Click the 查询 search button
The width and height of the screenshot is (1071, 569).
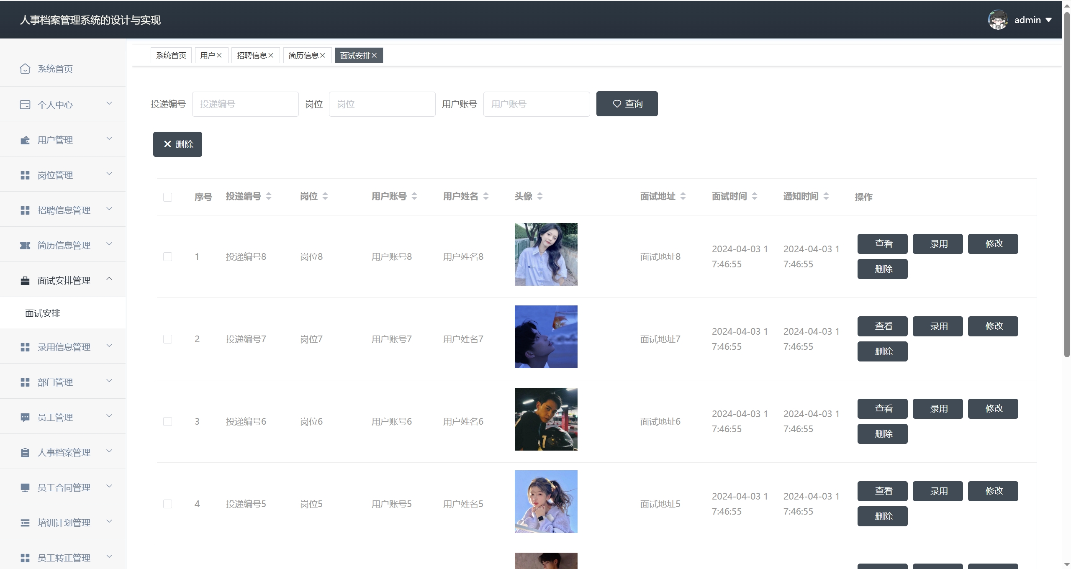(x=627, y=104)
